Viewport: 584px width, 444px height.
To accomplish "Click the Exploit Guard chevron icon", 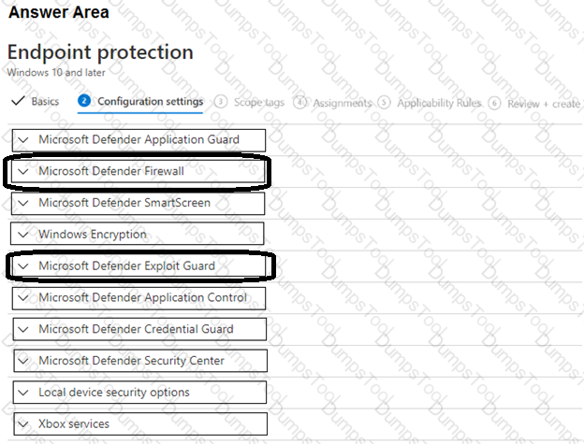I will pos(23,266).
